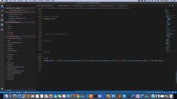Open the Terminal menu in menu bar
The height and width of the screenshot is (99, 177).
(x=41, y=1)
